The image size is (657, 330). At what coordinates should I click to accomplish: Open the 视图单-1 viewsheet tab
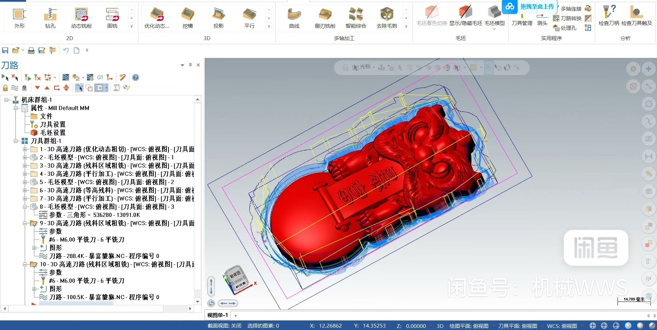(x=218, y=315)
